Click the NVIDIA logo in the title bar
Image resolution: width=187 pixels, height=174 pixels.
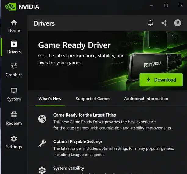pos(22,7)
